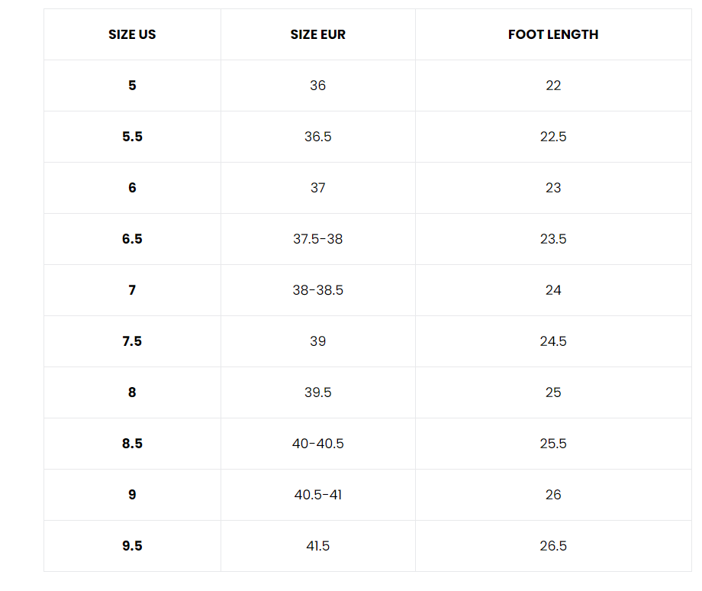This screenshot has height=591, width=702.
Task: Click US size 9.5 row label
Action: (132, 546)
